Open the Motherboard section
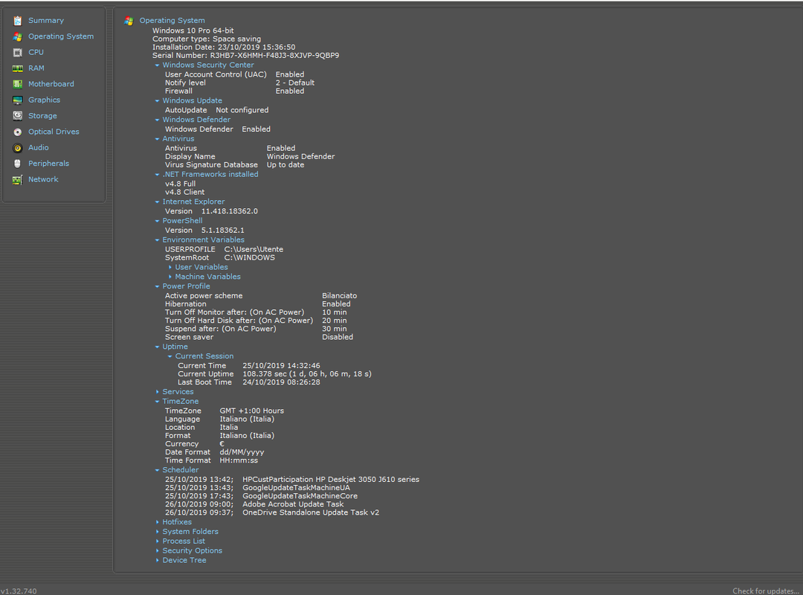Screen dimensions: 803x595 tap(51, 84)
